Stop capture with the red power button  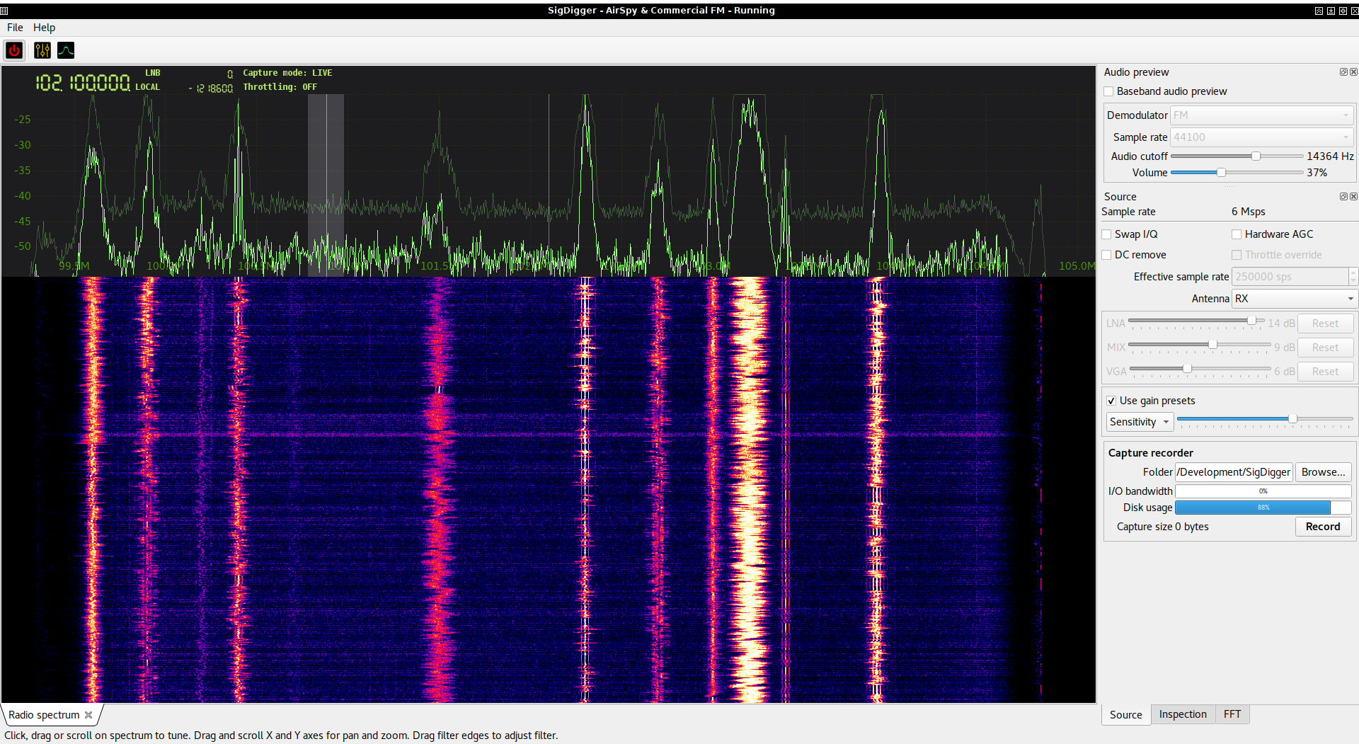pyautogui.click(x=14, y=50)
